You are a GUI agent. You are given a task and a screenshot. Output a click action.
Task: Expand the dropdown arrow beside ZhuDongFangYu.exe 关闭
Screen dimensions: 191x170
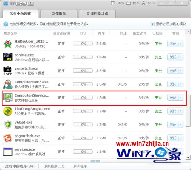point(181,111)
